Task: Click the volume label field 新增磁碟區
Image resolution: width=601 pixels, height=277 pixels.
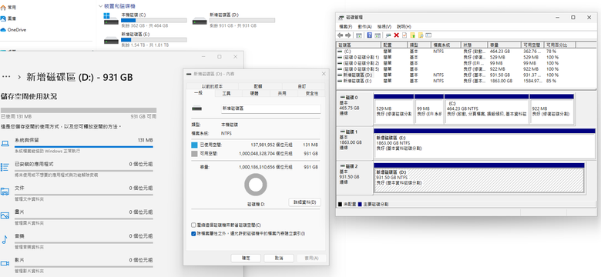Action: tap(270, 108)
